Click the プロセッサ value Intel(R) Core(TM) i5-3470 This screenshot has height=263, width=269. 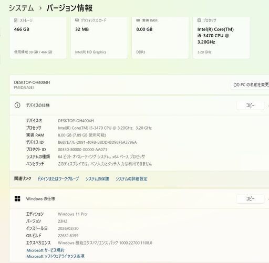click(105, 128)
